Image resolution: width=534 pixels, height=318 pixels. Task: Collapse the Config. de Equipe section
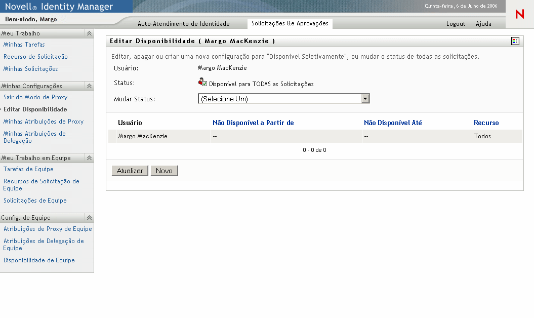(x=89, y=218)
